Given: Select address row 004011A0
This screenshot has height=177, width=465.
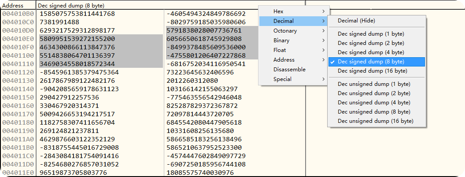Looking at the screenshot, I should [x=18, y=139].
